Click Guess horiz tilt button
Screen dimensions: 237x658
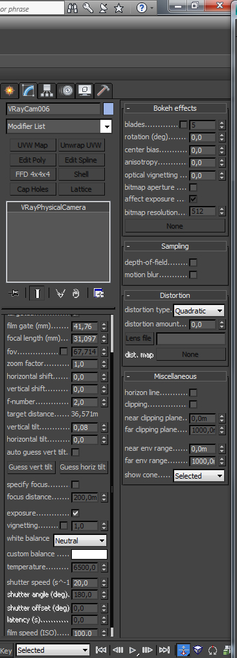(84, 467)
